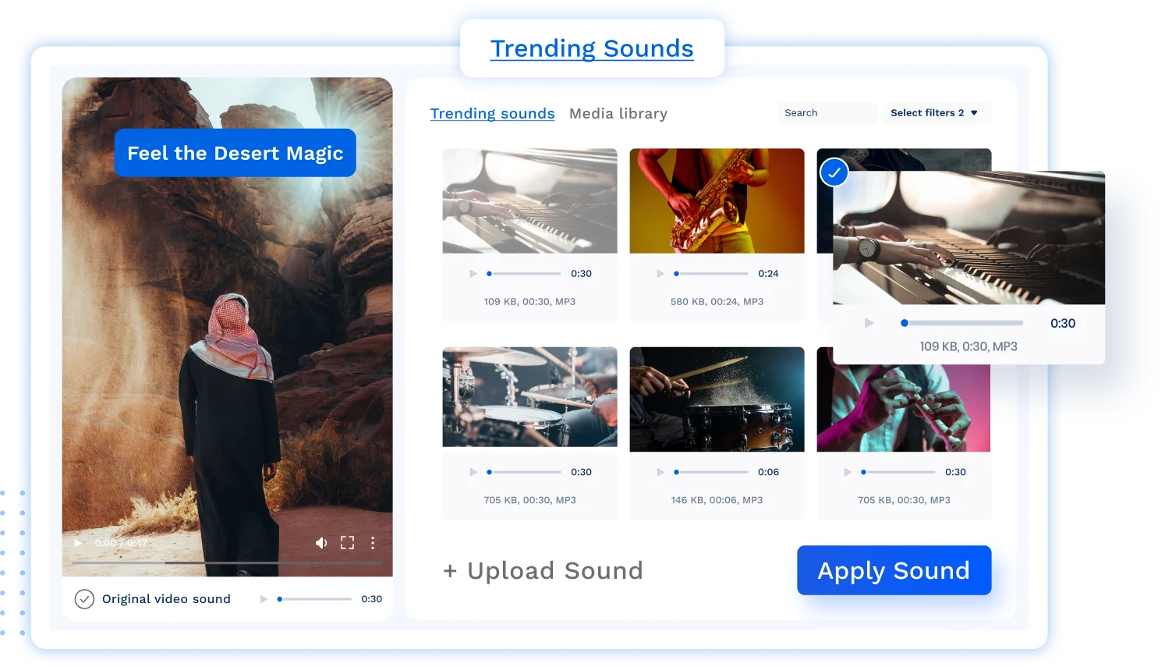Open the Select filters dropdown

(x=935, y=112)
